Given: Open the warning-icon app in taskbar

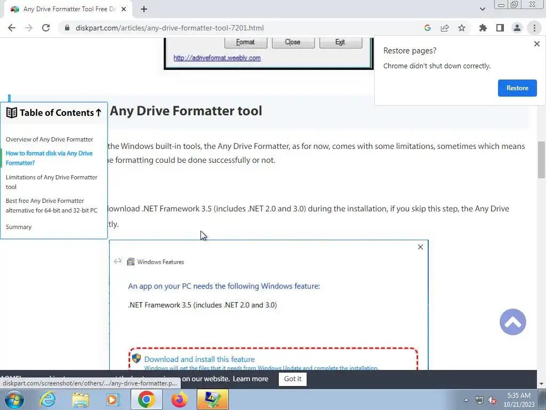Looking at the screenshot, I should tap(213, 399).
